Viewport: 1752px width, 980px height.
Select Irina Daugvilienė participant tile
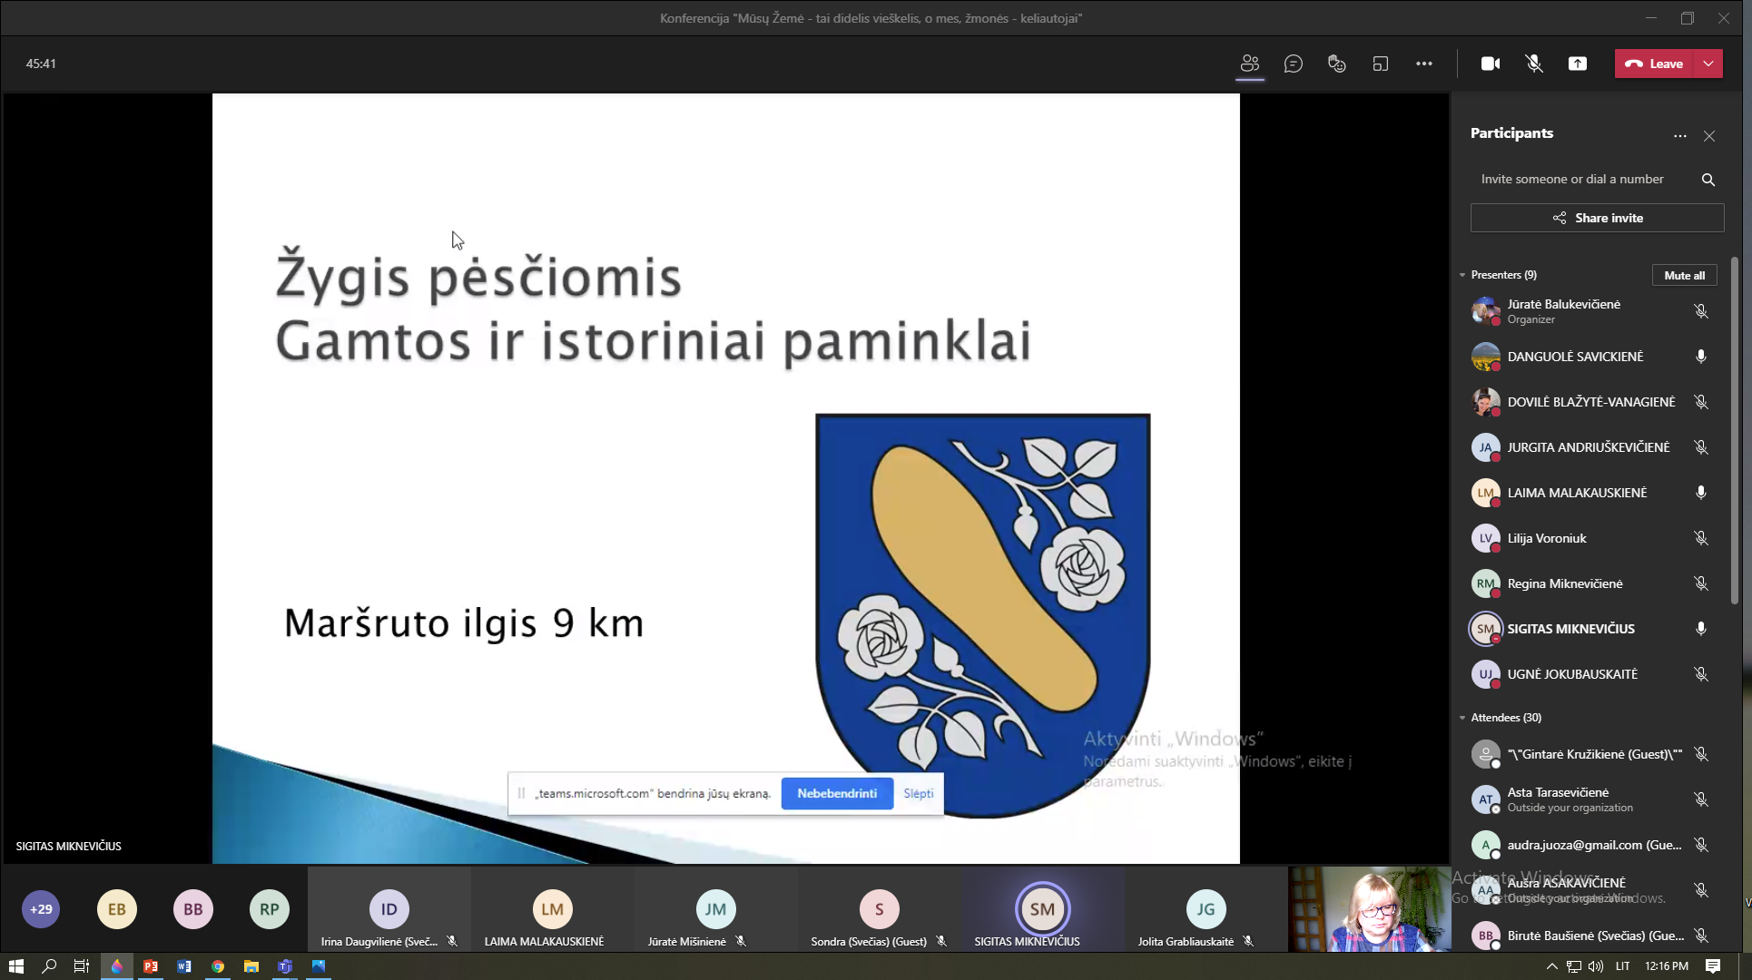(389, 909)
